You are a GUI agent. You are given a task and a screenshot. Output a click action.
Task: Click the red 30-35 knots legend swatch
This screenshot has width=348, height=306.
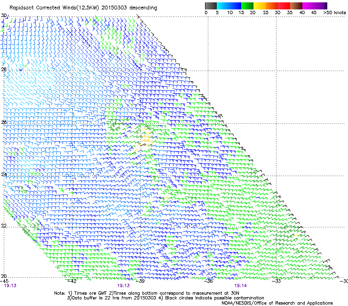coord(284,6)
